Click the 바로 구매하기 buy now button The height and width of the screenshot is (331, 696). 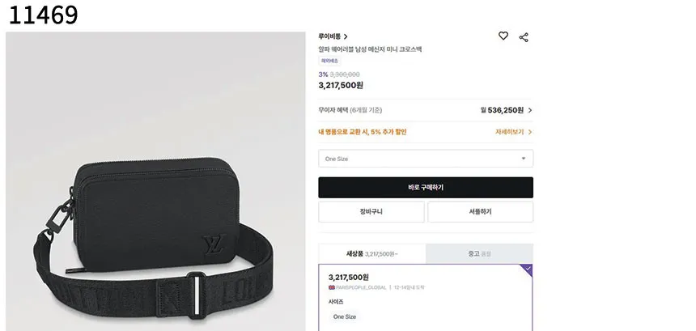pyautogui.click(x=425, y=188)
